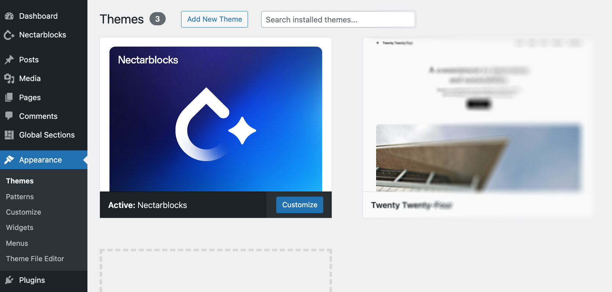Open Customize in the Appearance submenu

(x=24, y=212)
